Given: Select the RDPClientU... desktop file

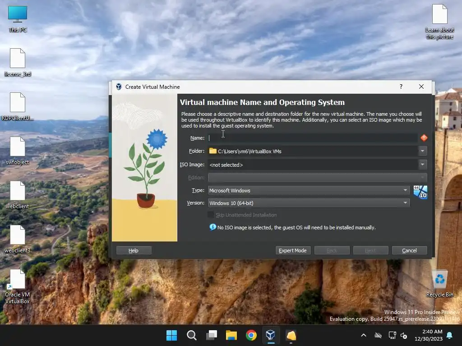Looking at the screenshot, I should pyautogui.click(x=18, y=106).
